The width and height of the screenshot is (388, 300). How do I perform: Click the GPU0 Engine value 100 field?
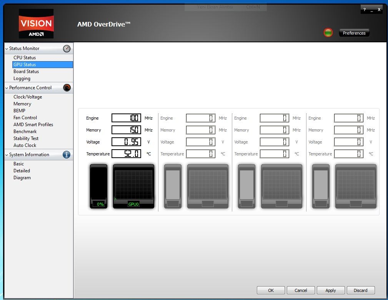point(126,118)
